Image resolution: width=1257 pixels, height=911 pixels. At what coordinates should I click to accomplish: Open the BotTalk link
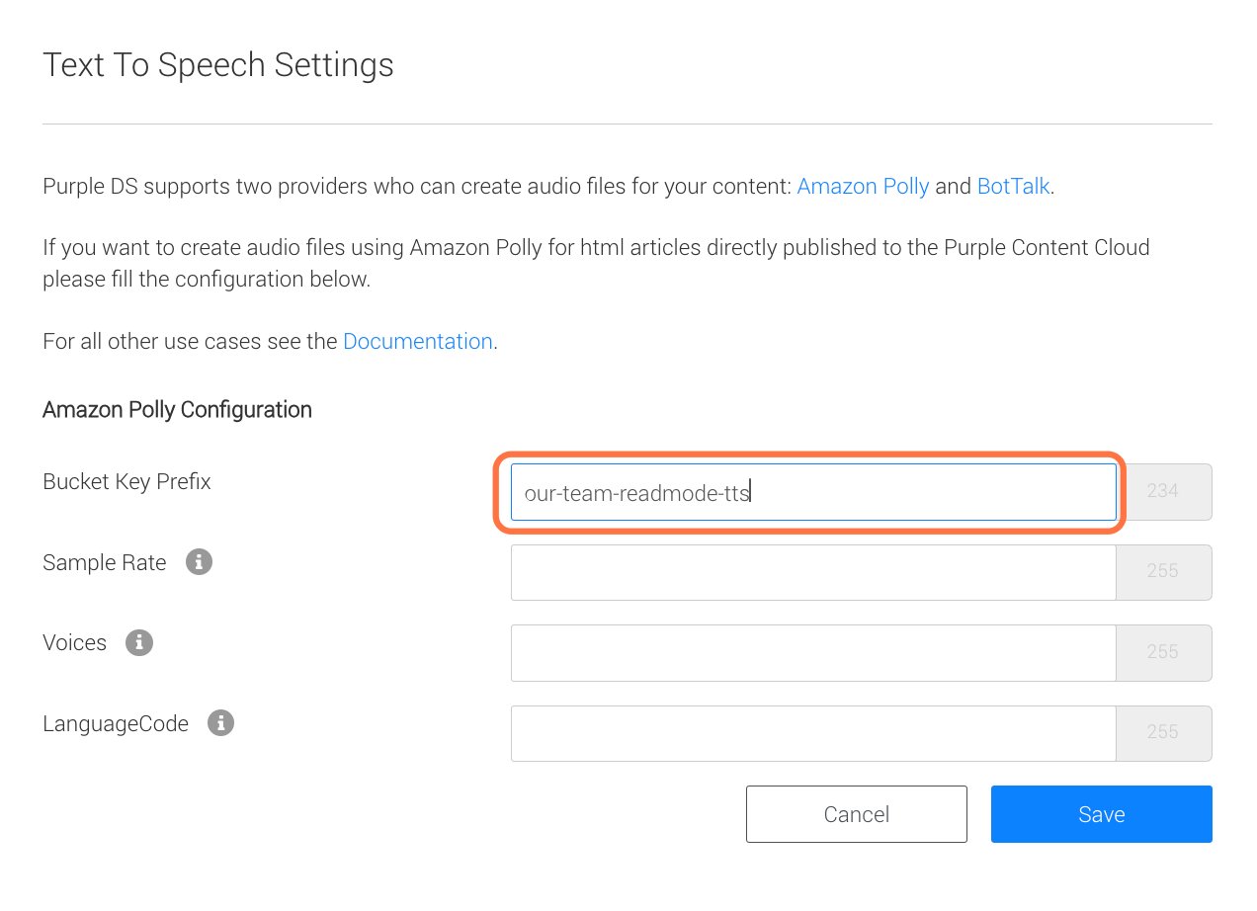(x=1013, y=186)
